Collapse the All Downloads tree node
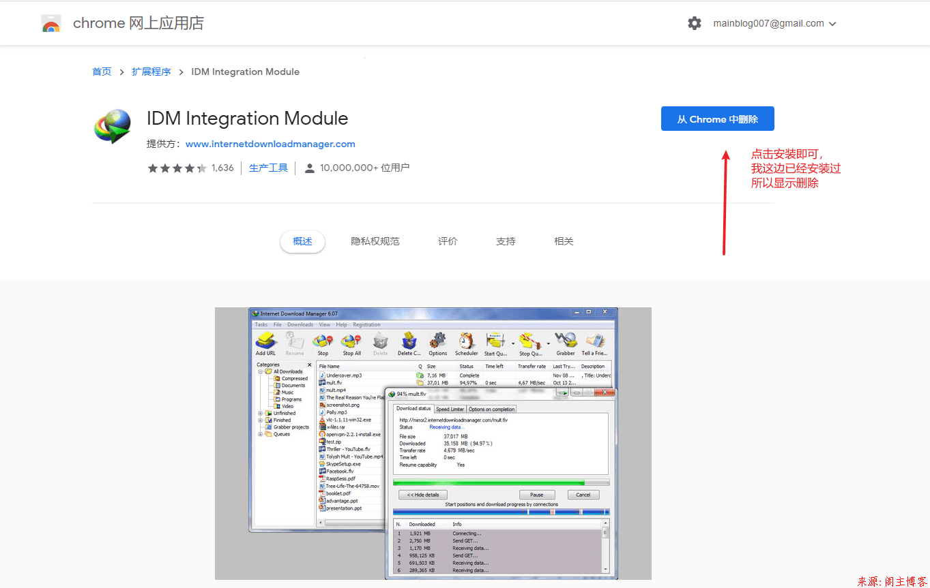Screen dimensions: 930x588 [x=260, y=371]
